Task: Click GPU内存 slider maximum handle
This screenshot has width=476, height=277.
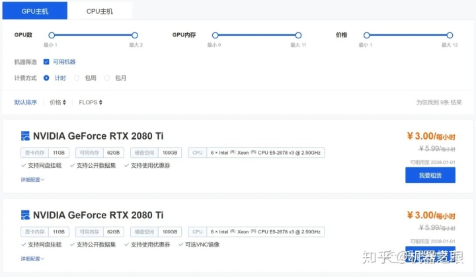Action: tap(298, 35)
